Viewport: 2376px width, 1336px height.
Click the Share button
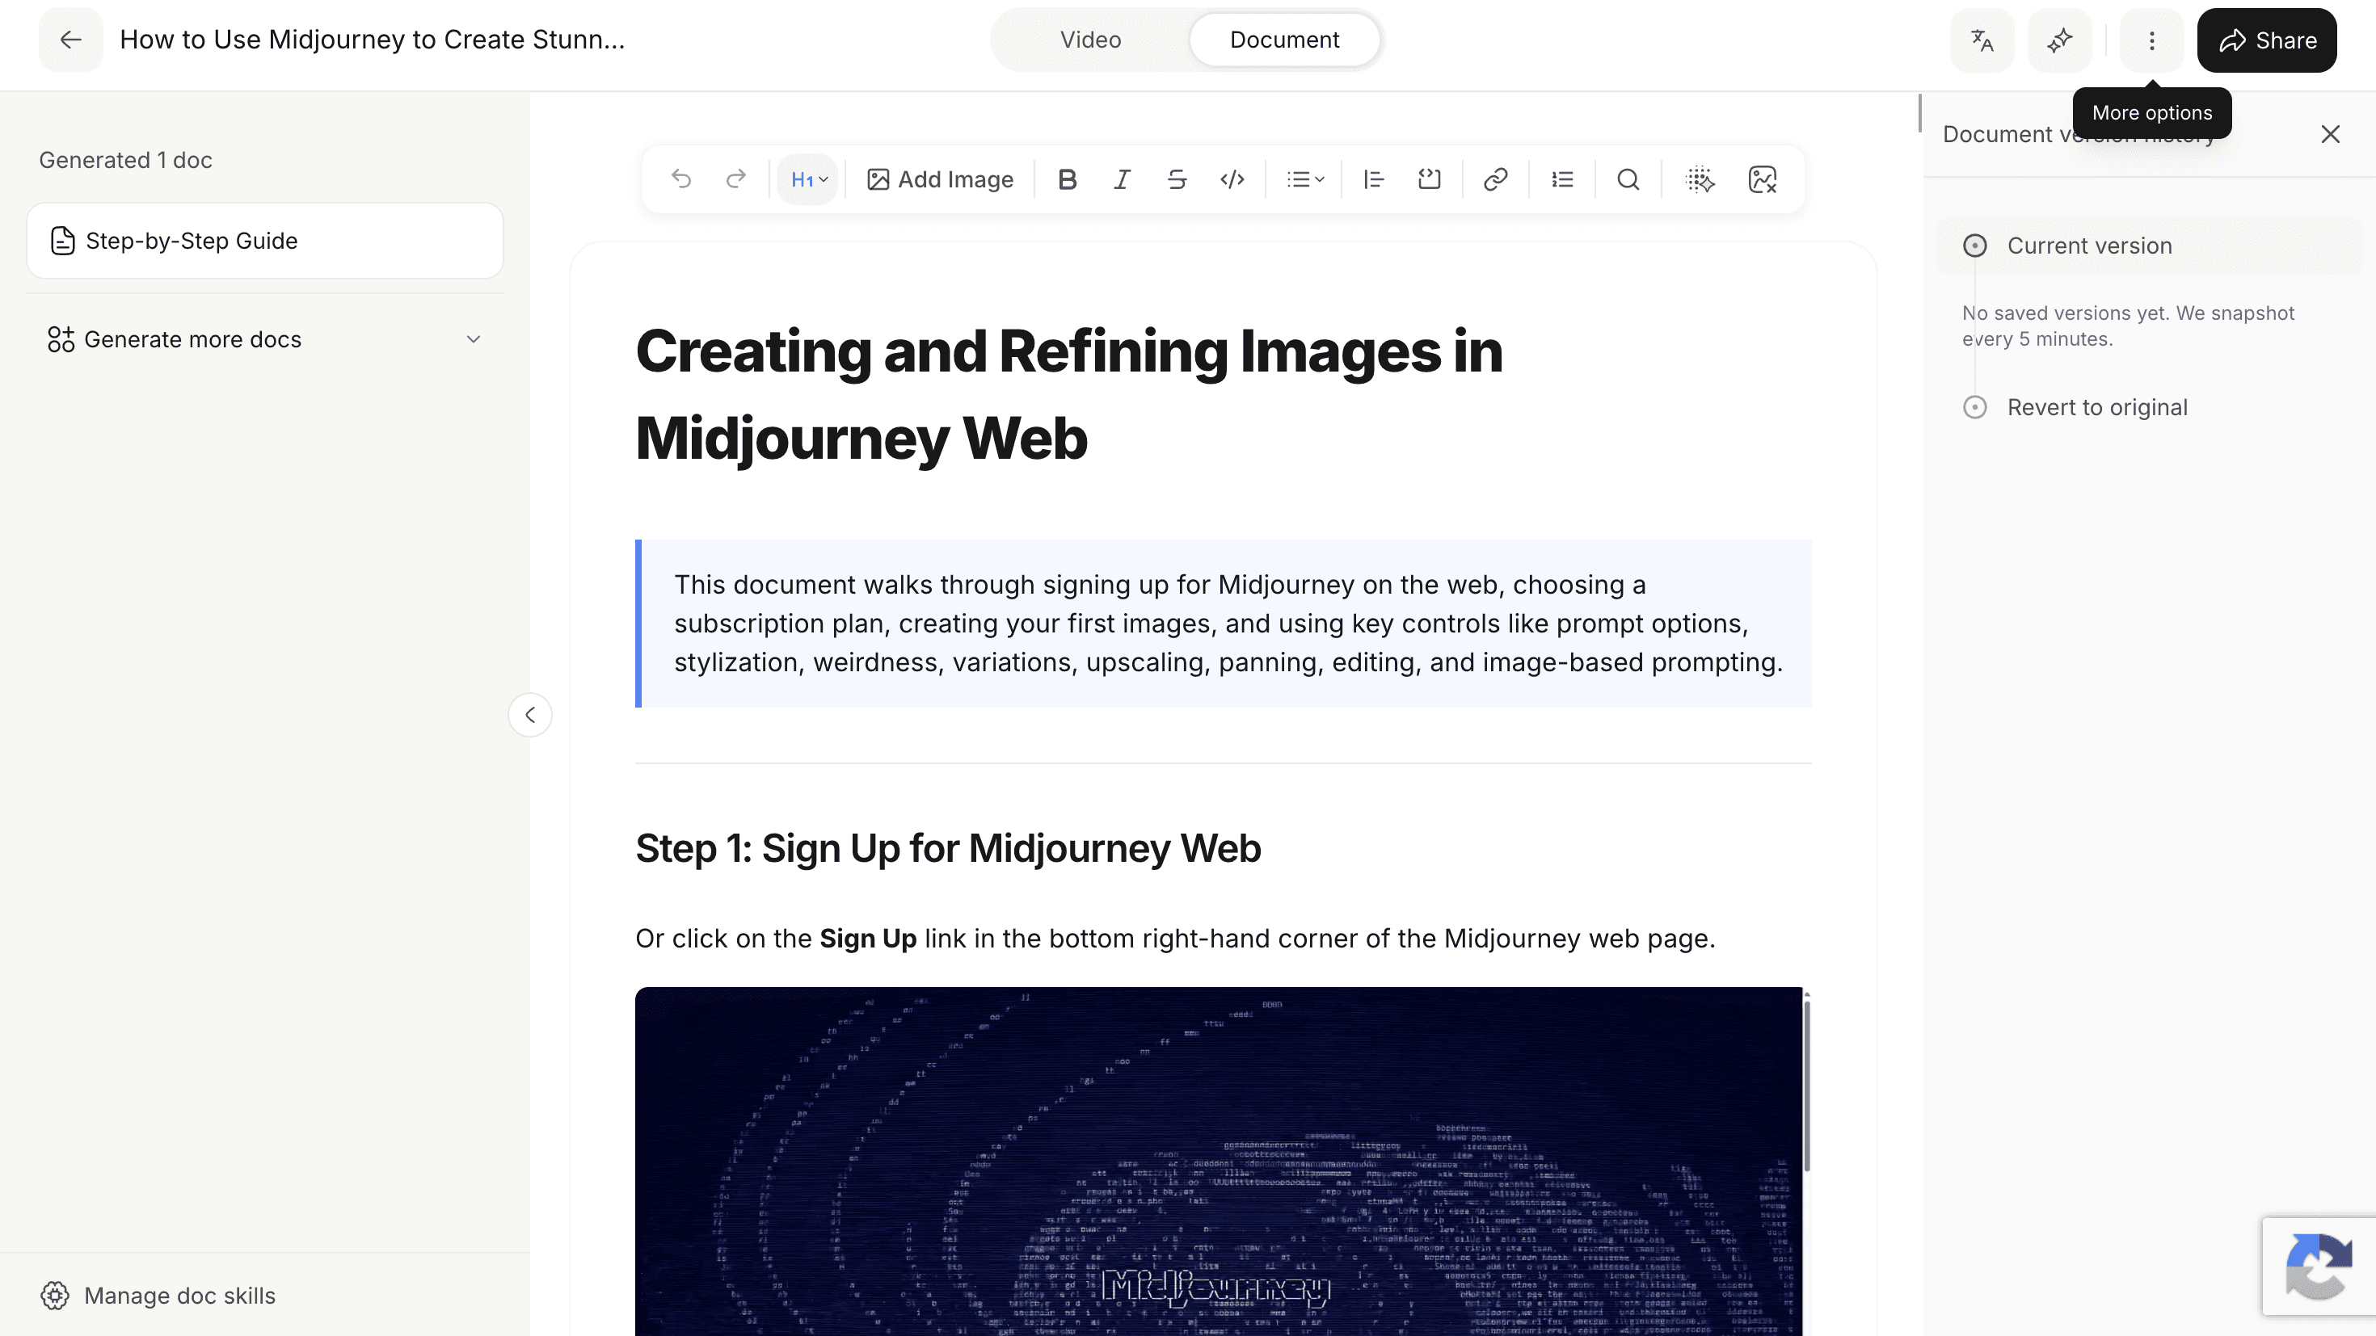2266,40
